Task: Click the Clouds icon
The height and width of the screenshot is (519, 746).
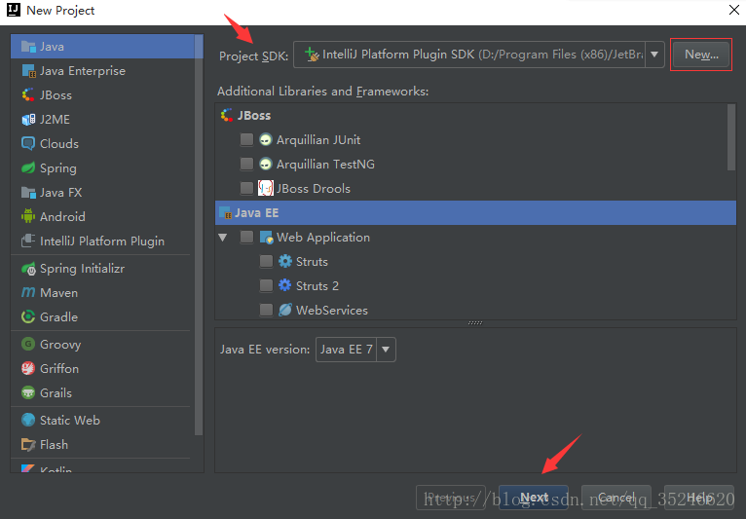Action: coord(28,144)
